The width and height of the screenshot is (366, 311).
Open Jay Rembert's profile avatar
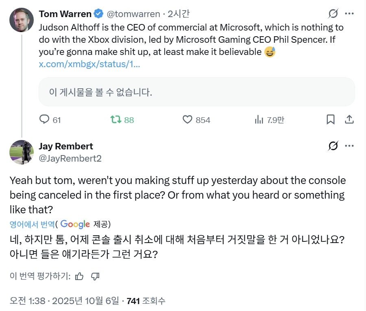[x=22, y=152]
